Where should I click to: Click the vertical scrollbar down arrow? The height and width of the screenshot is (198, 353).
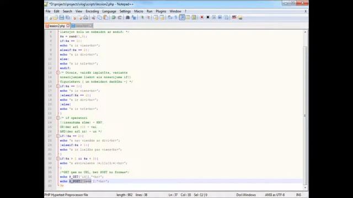(x=305, y=188)
